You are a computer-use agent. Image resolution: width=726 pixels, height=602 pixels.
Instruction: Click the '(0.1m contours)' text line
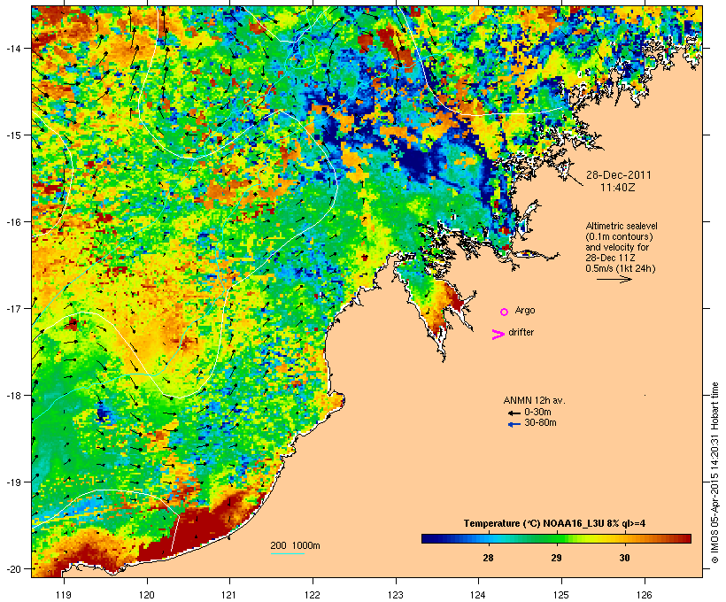(620, 236)
